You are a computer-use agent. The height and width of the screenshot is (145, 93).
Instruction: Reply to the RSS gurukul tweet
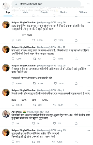(x=13, y=40)
